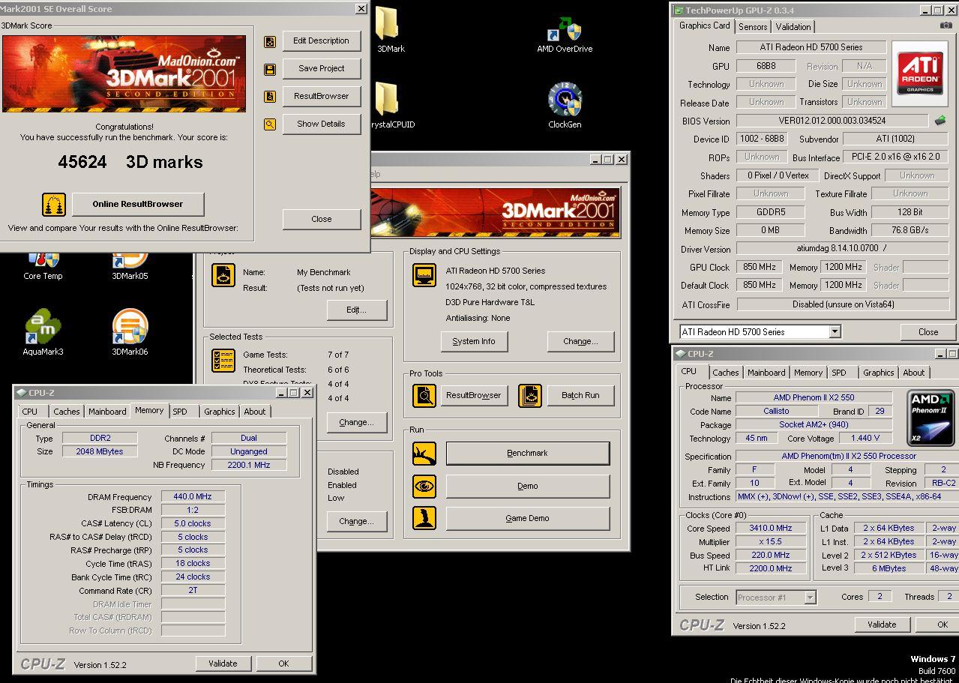Switch to CPU tab in left CPU-Z window

(30, 412)
